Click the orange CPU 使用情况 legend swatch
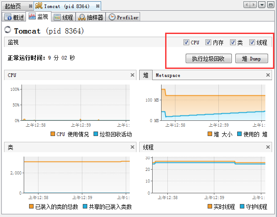 [x=53, y=134]
